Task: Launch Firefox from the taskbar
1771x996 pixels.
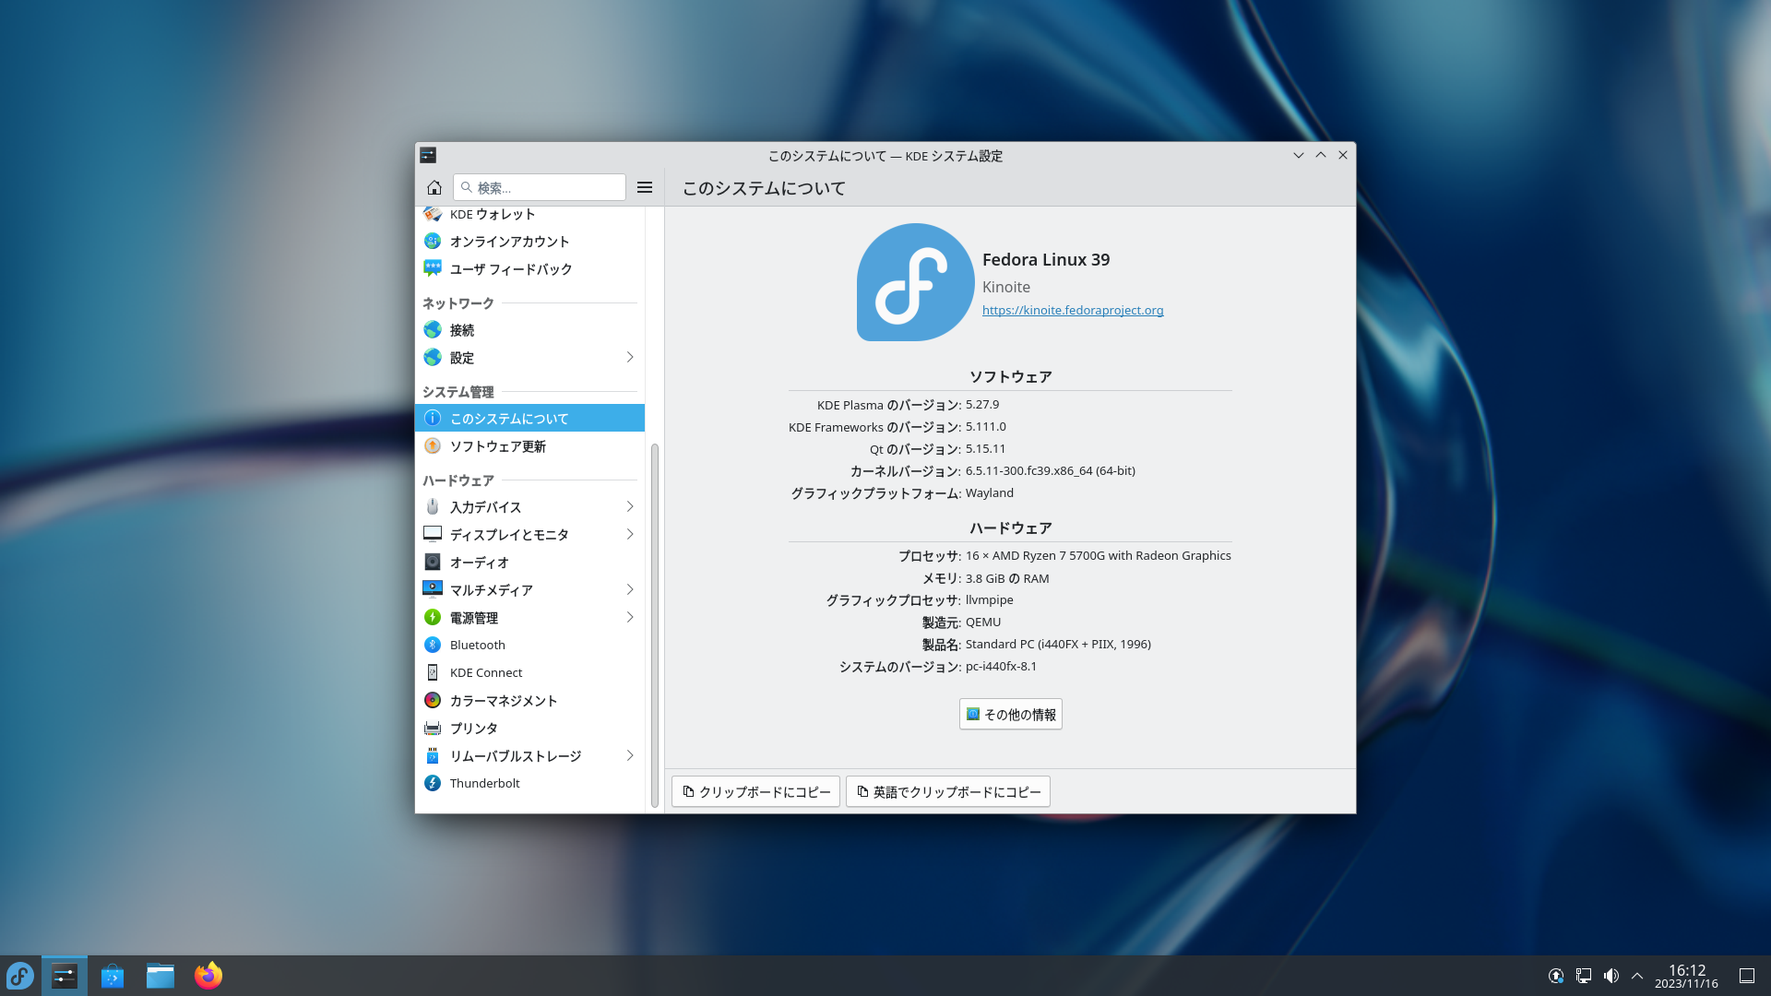Action: (208, 976)
